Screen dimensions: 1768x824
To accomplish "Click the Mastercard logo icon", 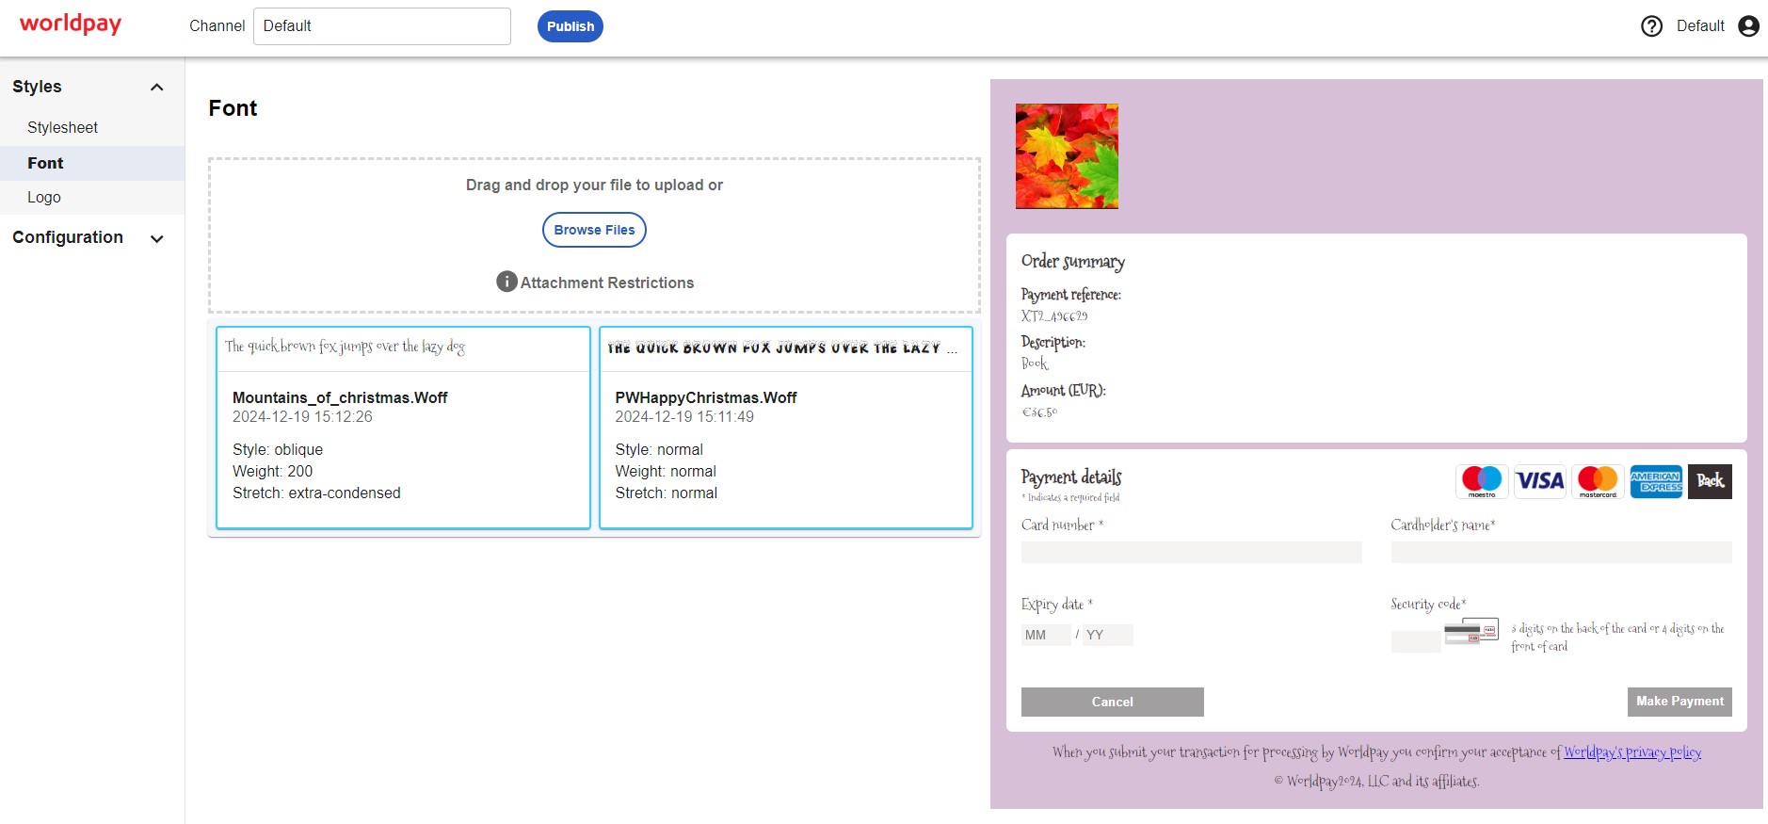I will coord(1598,481).
